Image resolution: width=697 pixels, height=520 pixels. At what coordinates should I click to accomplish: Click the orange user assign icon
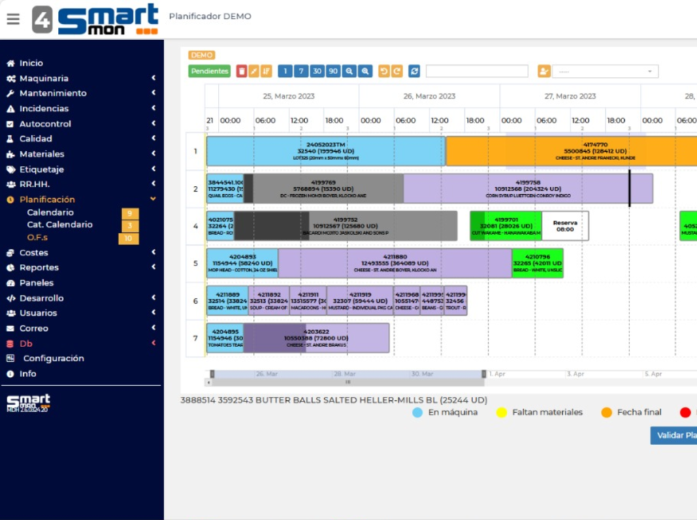click(x=543, y=71)
